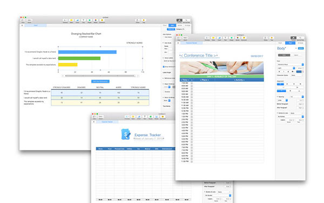Click Chart icon in Expense Tracker window toolbar
This screenshot has width=324, height=203.
pyautogui.click(x=139, y=117)
